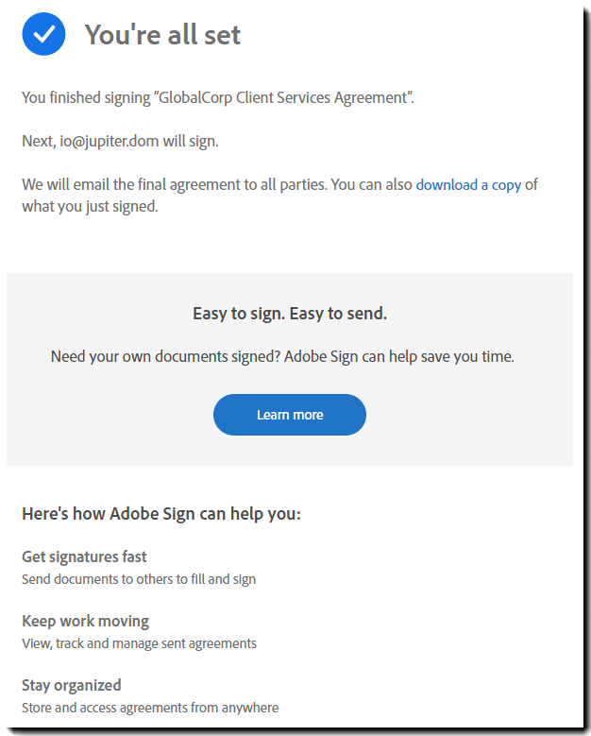Click the "You're all set" heading

(162, 35)
